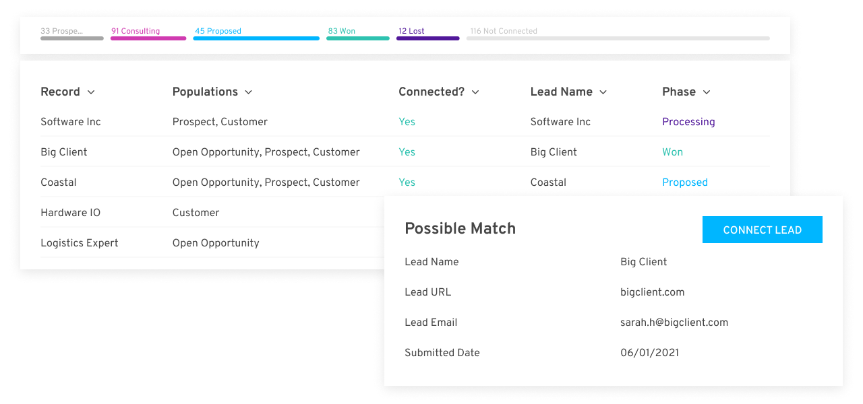The height and width of the screenshot is (404, 863).
Task: Expand the Record column sort chevron
Action: 91,92
